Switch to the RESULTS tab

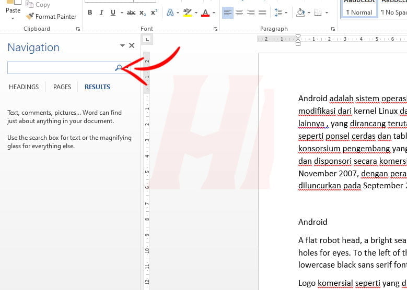[97, 87]
